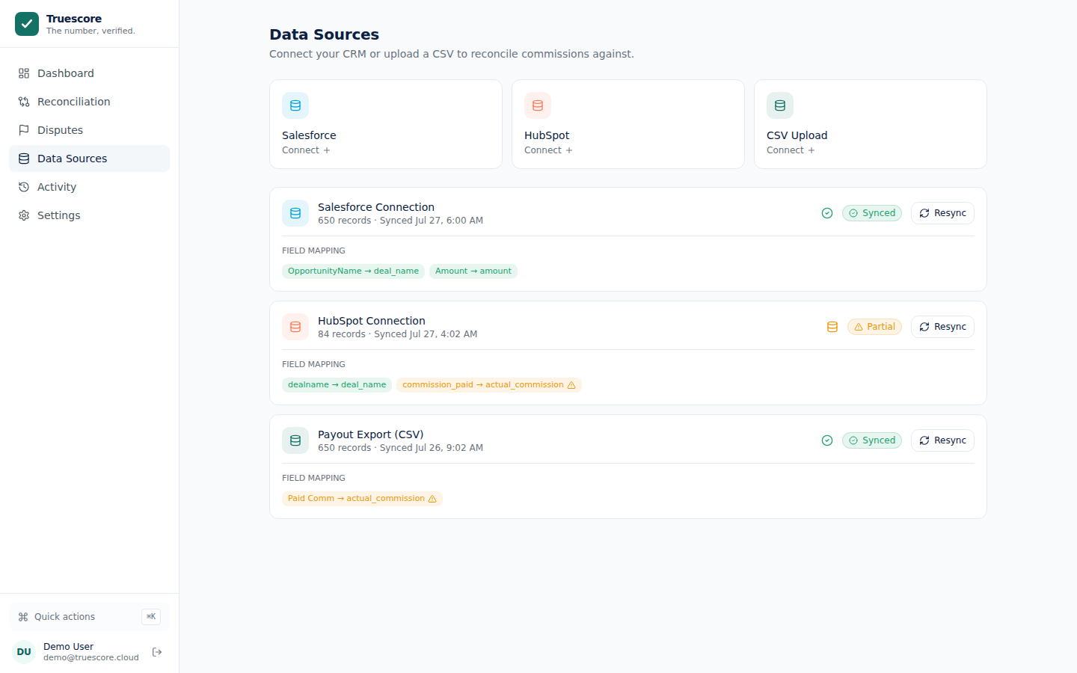1077x673 pixels.
Task: Click the DU user avatar
Action: coord(24,652)
